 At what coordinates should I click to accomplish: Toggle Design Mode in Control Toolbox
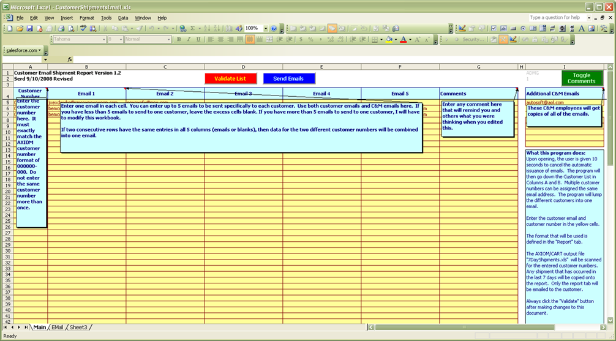coord(462,28)
